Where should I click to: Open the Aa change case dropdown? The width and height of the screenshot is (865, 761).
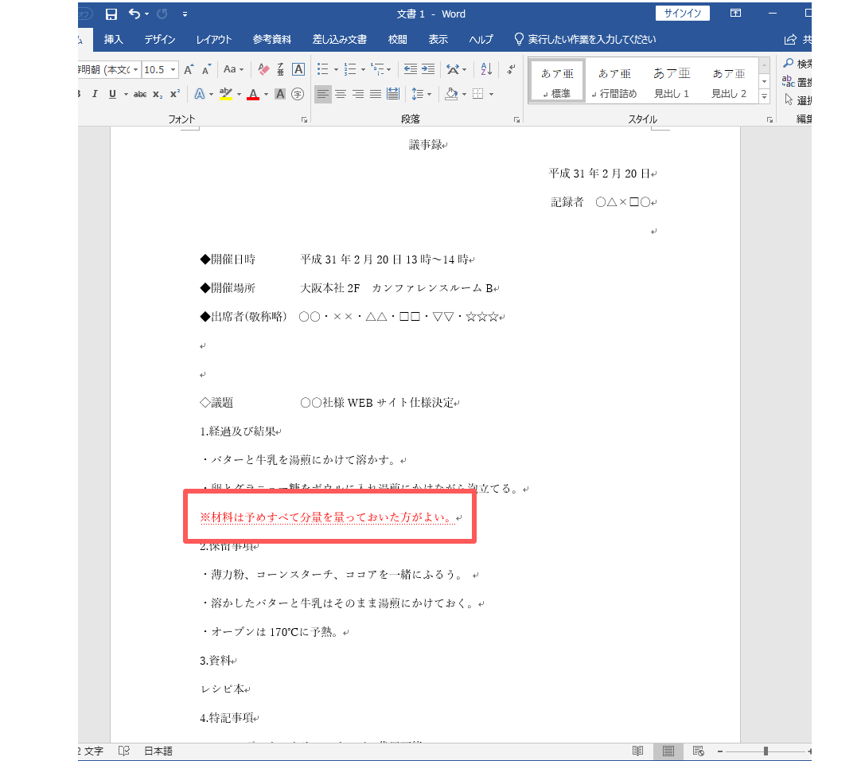click(233, 69)
